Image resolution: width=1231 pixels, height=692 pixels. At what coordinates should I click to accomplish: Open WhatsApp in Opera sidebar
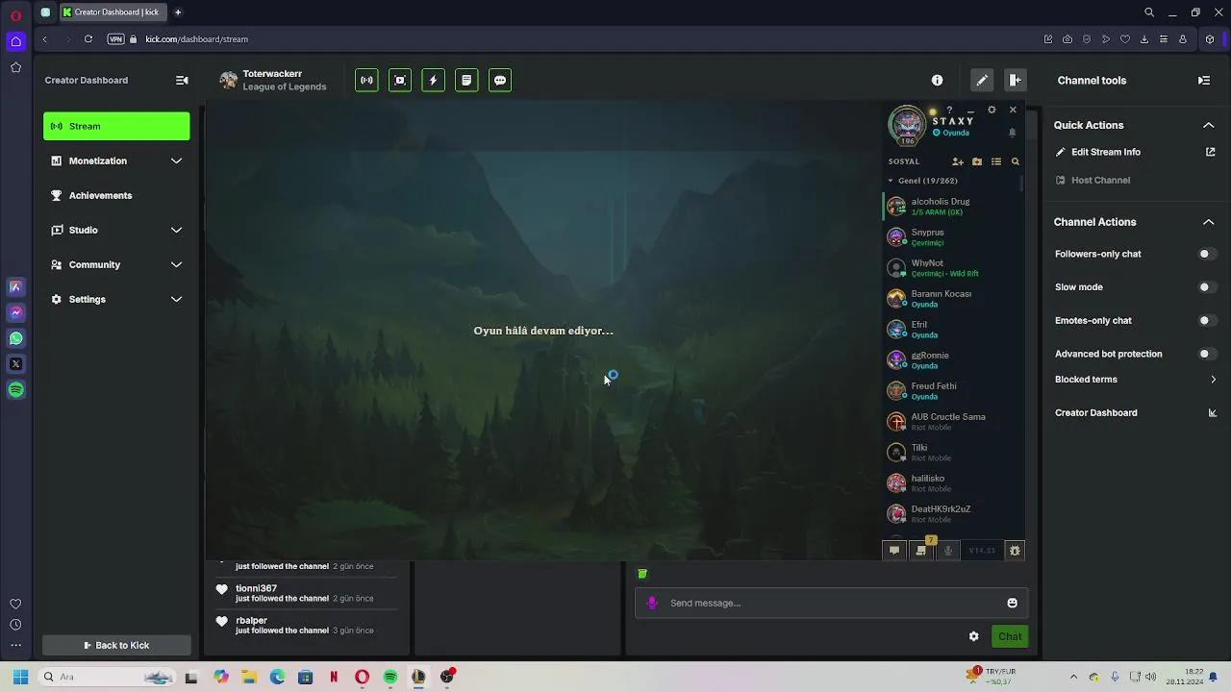coord(15,338)
